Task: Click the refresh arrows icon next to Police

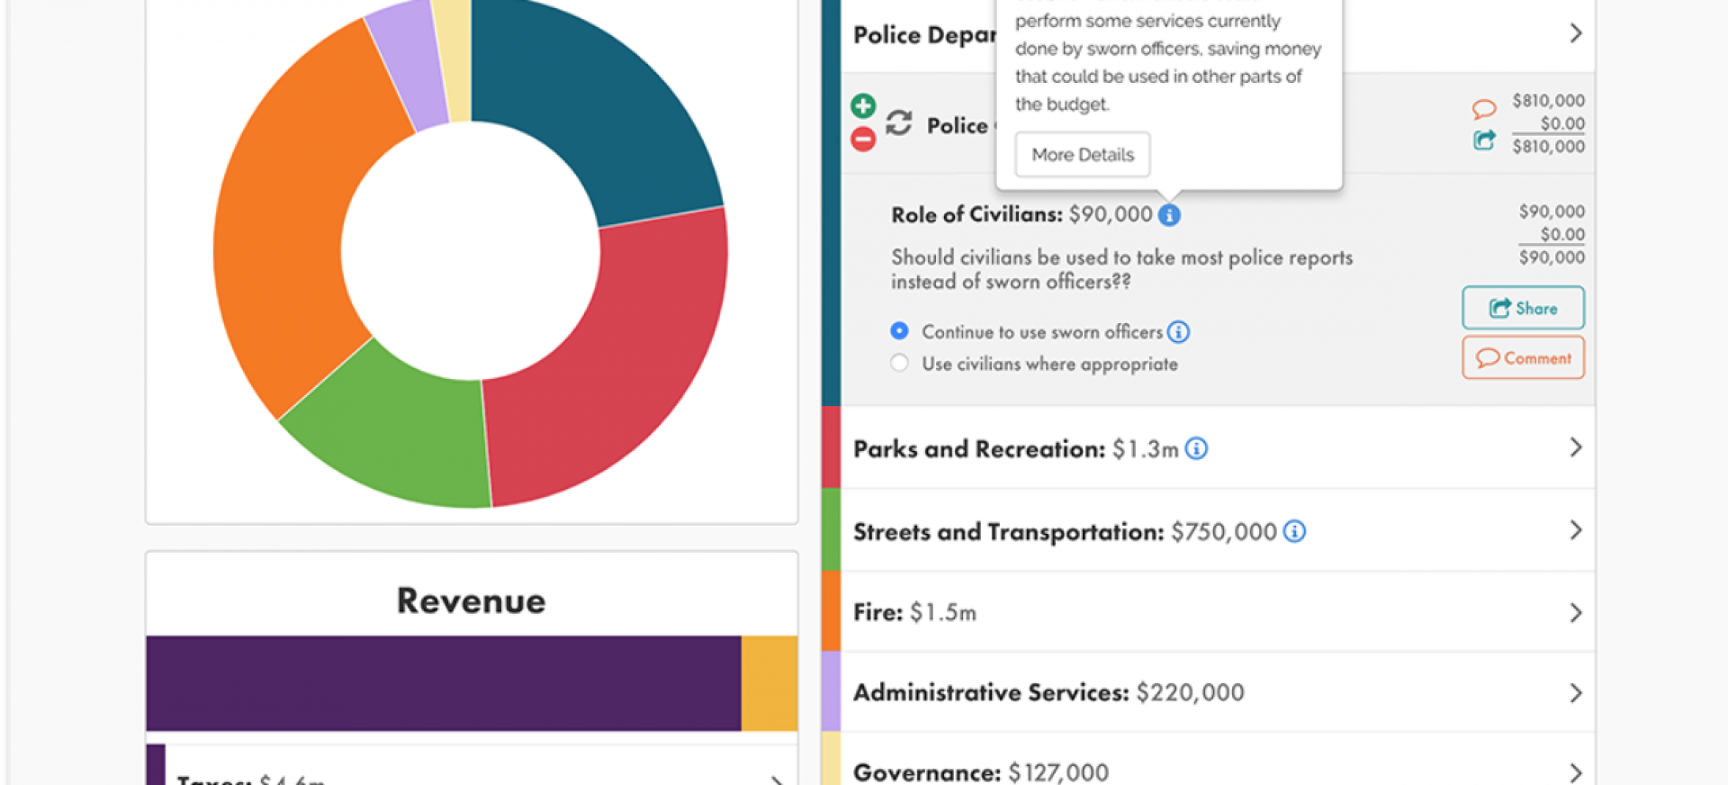Action: coord(898,123)
